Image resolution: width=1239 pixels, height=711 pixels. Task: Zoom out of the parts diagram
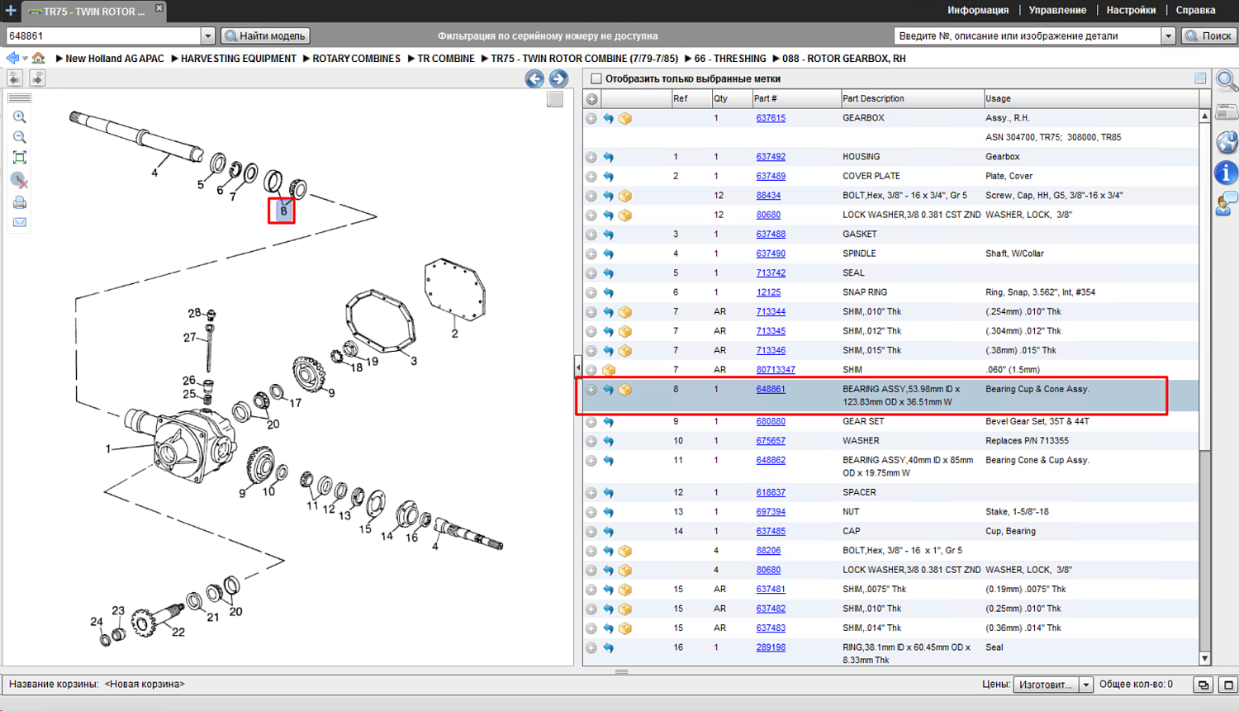point(20,137)
